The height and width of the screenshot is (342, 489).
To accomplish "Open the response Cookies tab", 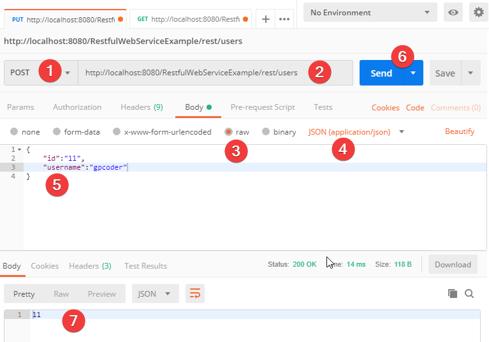I will pyautogui.click(x=45, y=266).
